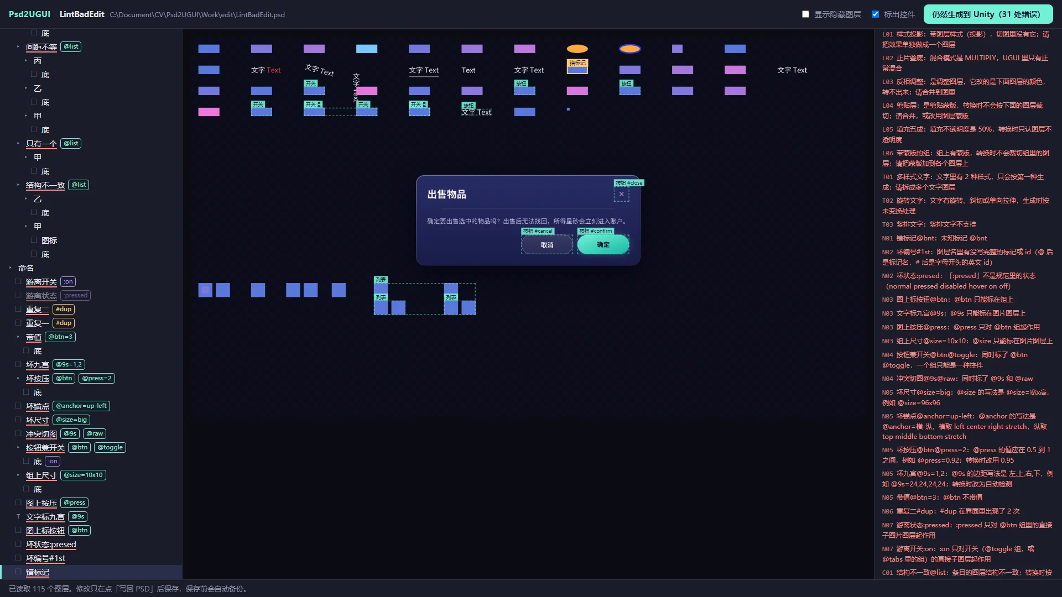The image size is (1062, 597).
Task: Click the layer icon beside 游离状态
Action: [x=18, y=295]
